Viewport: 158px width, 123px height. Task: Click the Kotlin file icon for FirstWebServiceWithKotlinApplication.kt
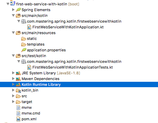click(29, 27)
